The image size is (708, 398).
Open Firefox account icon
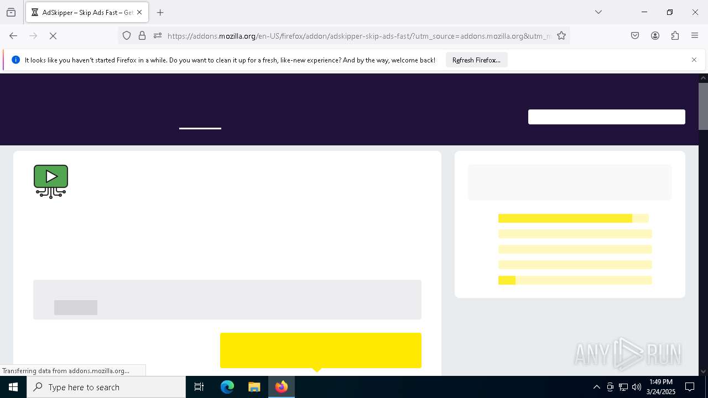coord(655,36)
